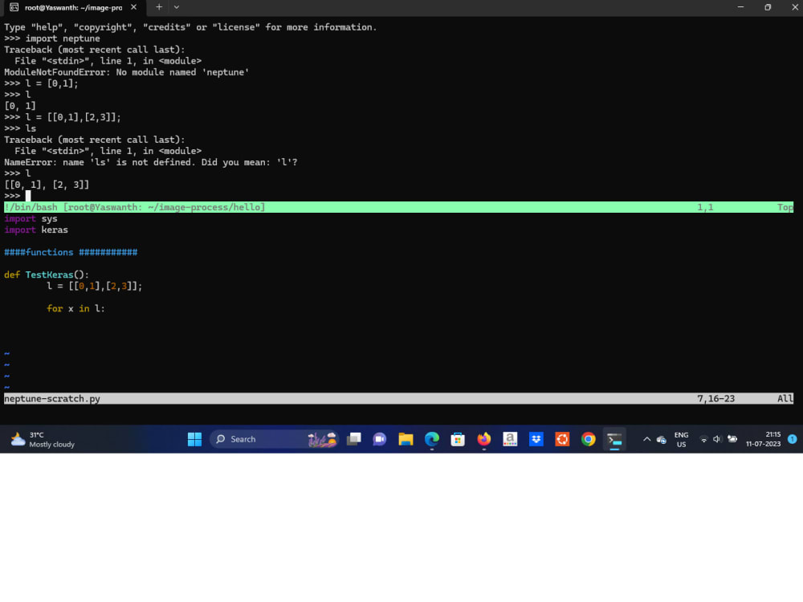Viewport: 803px width, 602px height.
Task: Switch to the root@Yaswanth terminal tab
Action: tap(68, 7)
